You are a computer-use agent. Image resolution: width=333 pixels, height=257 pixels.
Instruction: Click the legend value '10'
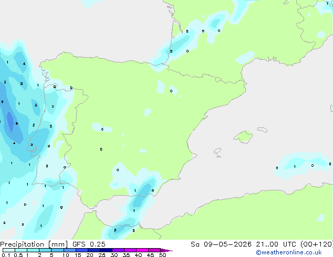click(66, 255)
